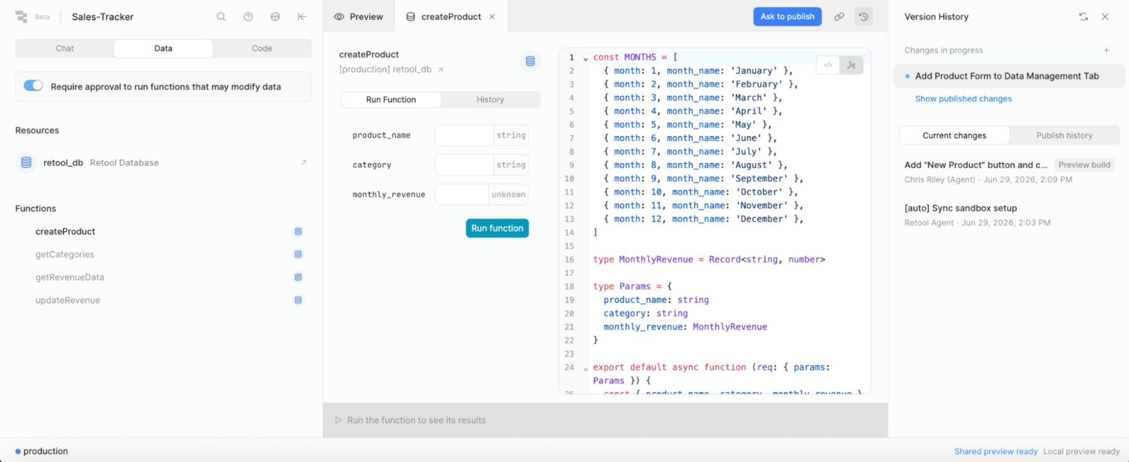Select the Run Function tab
The image size is (1129, 462).
point(391,100)
